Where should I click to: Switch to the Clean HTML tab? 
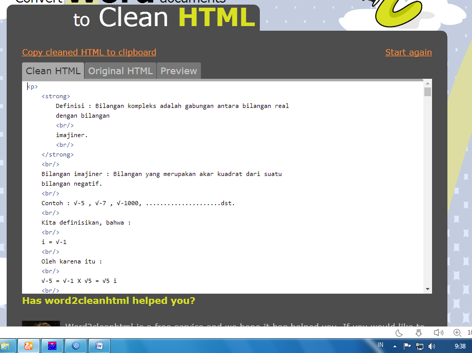[53, 71]
